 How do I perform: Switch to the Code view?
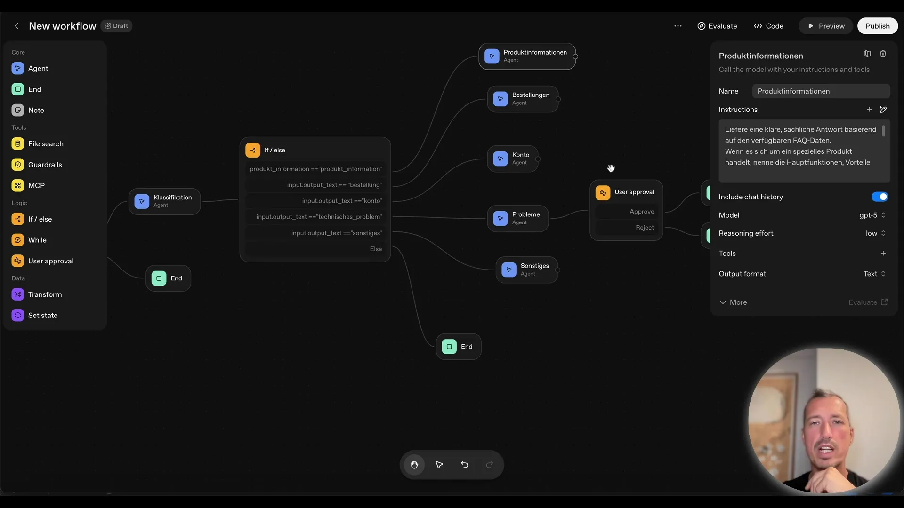click(x=768, y=26)
